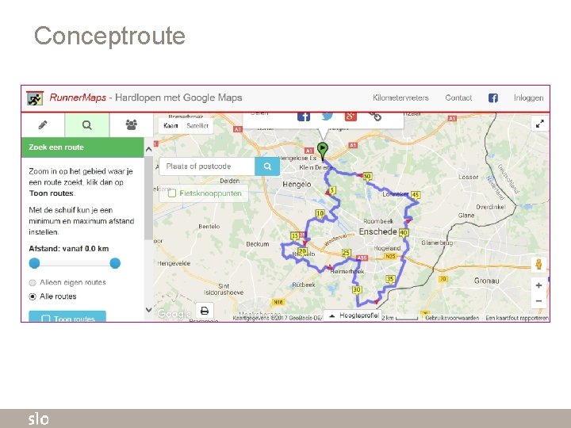The height and width of the screenshot is (428, 571).
Task: Click the Google logo on map
Action: click(x=174, y=314)
